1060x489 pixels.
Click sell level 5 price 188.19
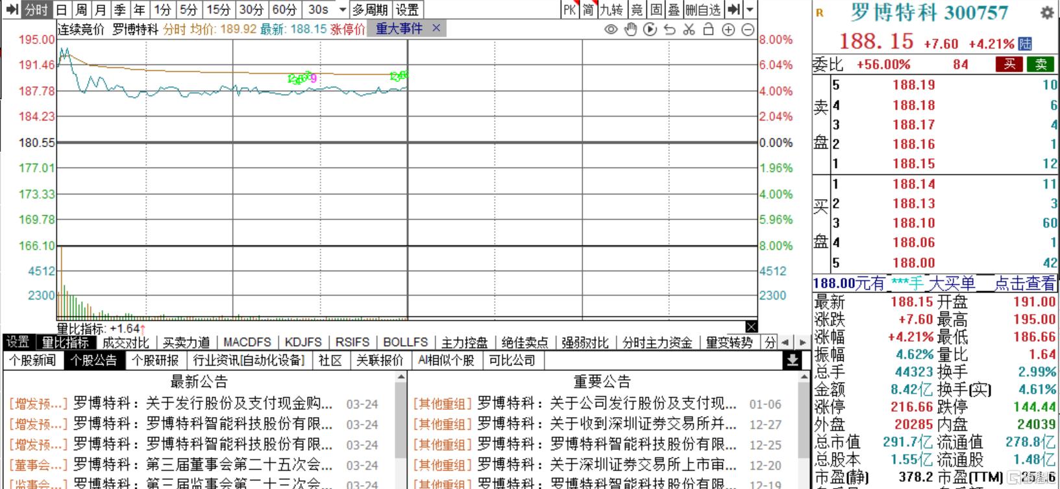pos(913,85)
